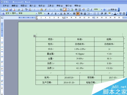Toggle Italic formatting

click(52, 13)
